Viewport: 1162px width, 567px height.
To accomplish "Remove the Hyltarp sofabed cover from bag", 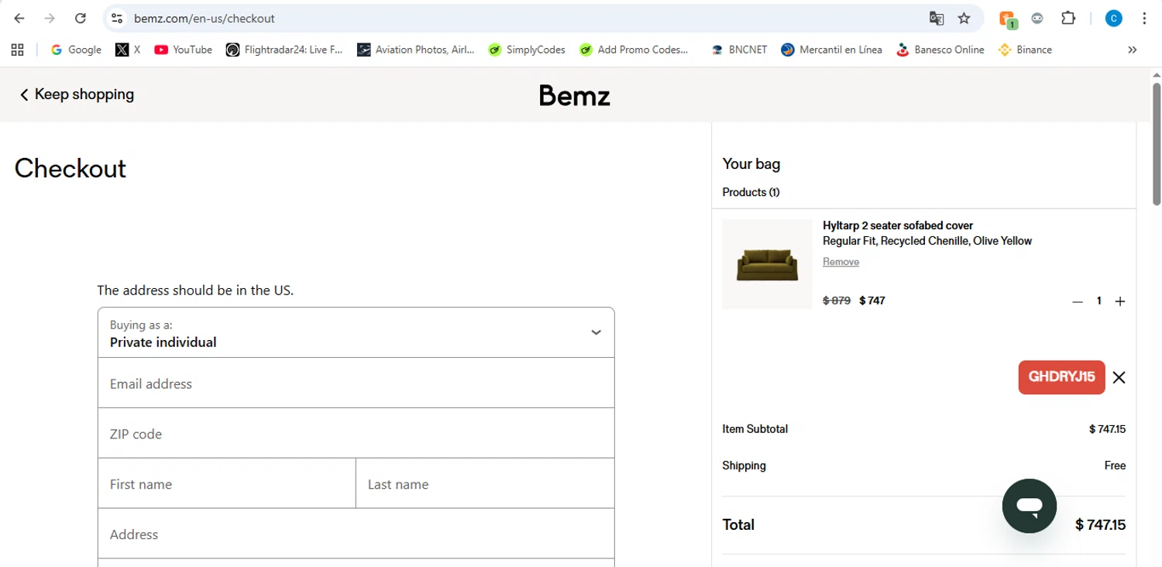I will (841, 262).
